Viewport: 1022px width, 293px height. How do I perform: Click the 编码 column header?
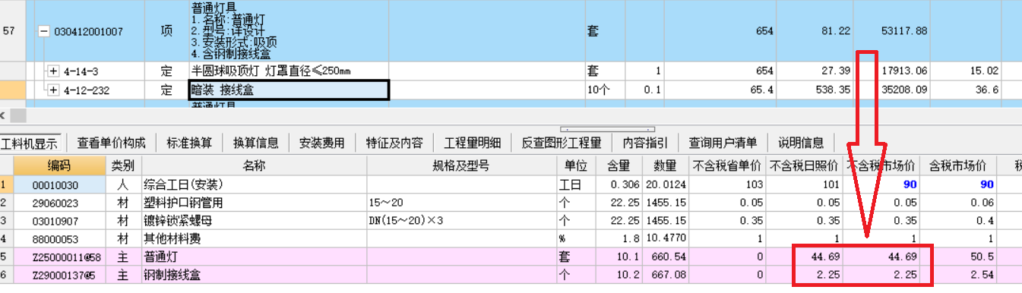(59, 165)
